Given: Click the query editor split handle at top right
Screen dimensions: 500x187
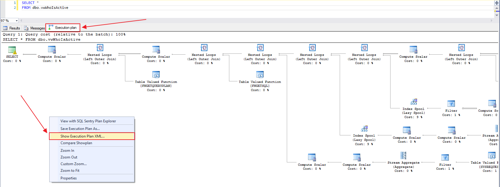Looking at the screenshot, I should 497,3.
